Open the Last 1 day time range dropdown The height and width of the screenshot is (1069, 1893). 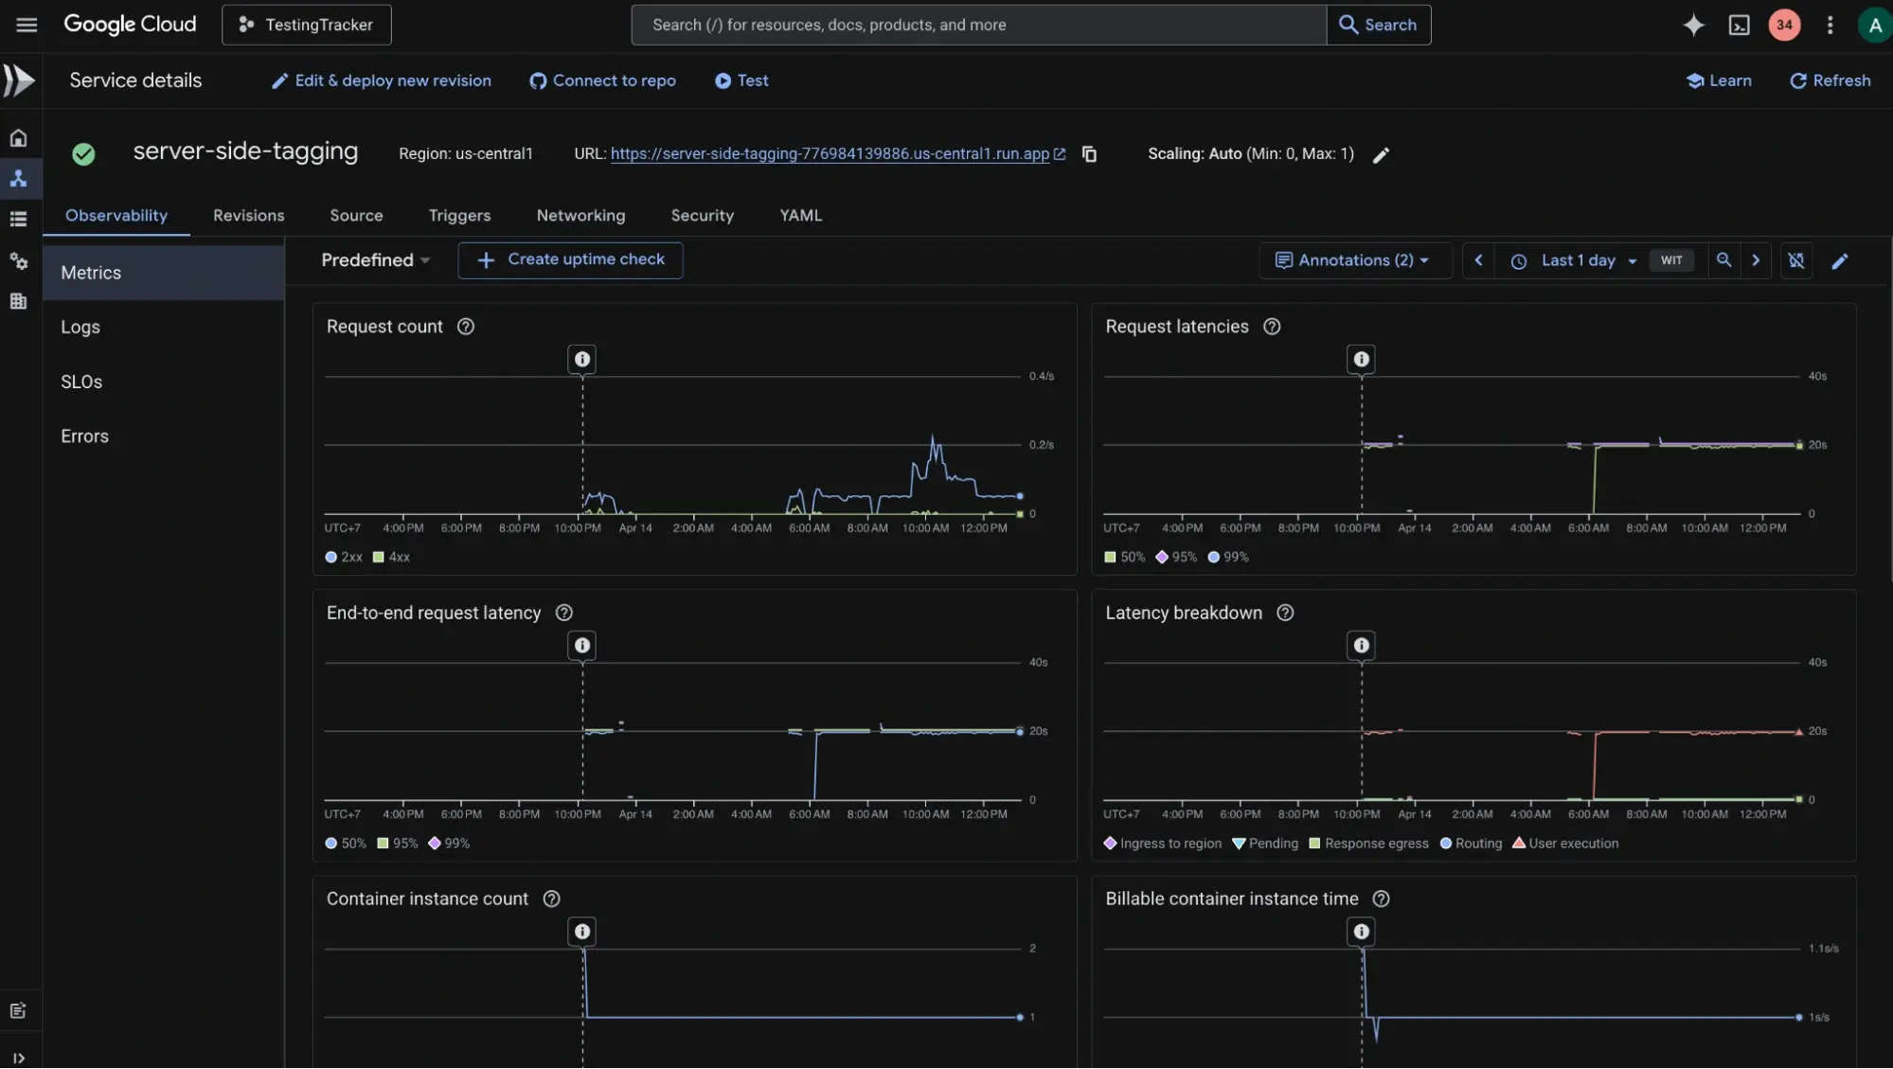point(1575,260)
